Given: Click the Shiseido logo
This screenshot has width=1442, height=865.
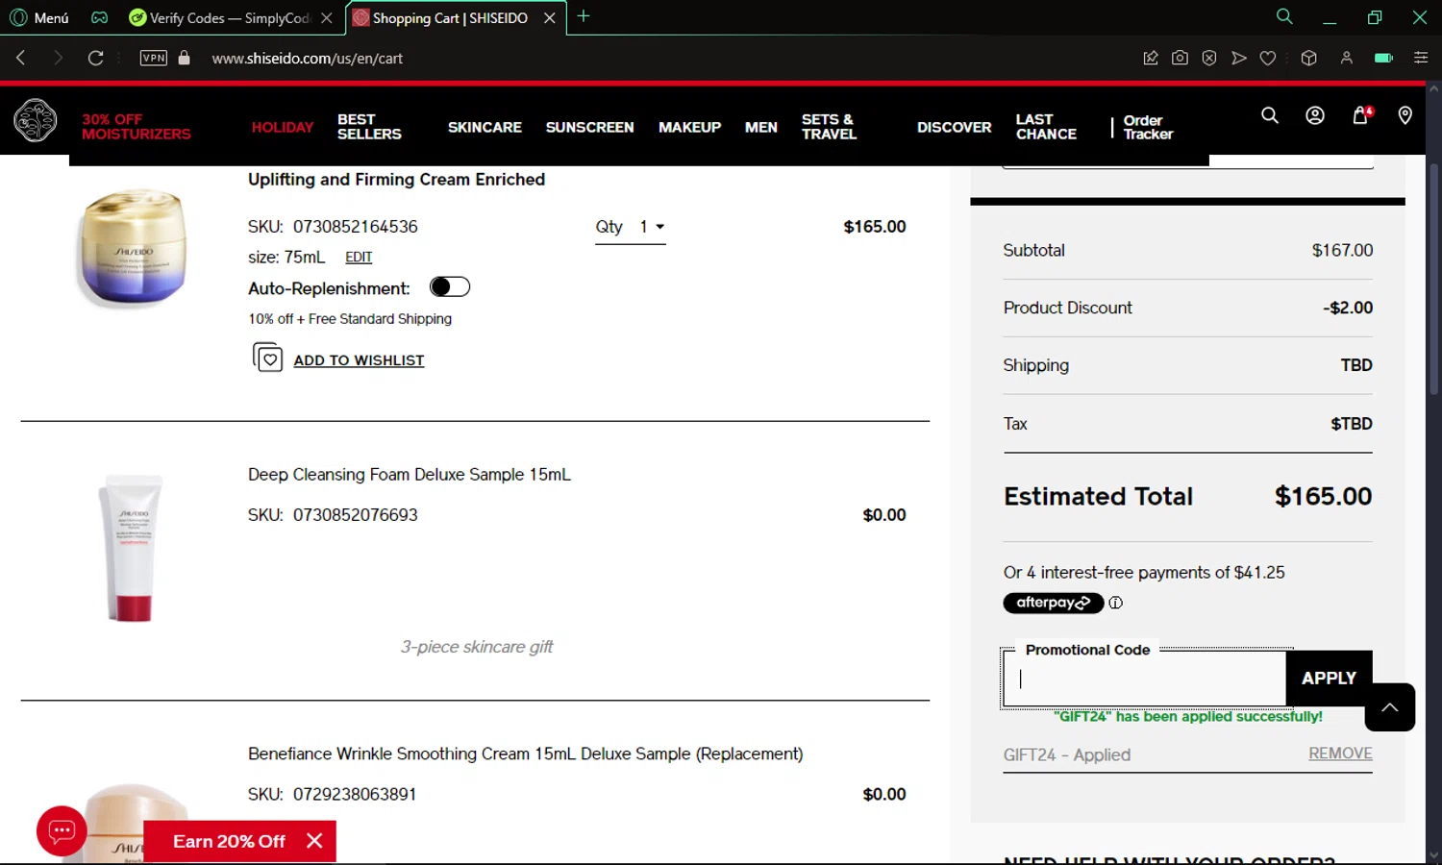Looking at the screenshot, I should pyautogui.click(x=36, y=121).
